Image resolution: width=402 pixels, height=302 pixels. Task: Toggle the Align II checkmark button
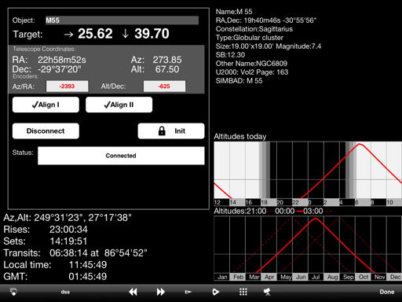119,105
